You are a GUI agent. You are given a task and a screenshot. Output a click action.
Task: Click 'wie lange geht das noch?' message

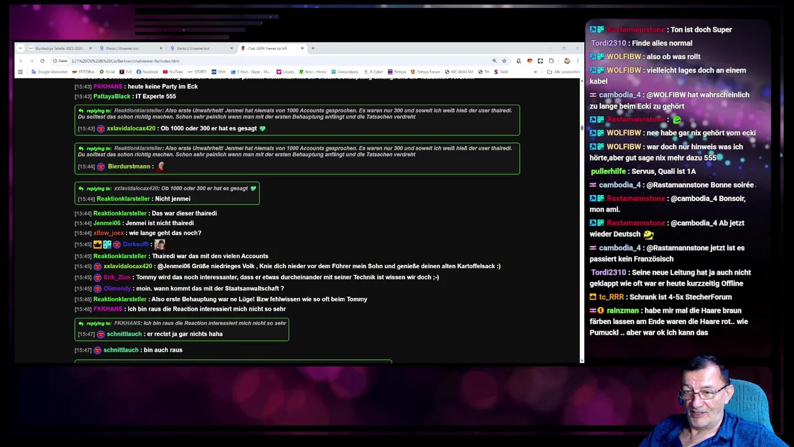coord(165,233)
